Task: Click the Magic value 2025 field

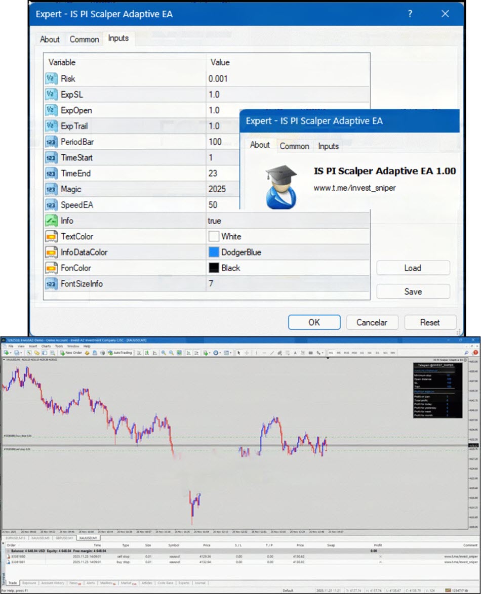Action: [x=223, y=189]
